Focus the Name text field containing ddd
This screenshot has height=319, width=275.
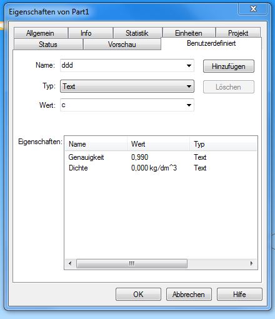pos(122,66)
